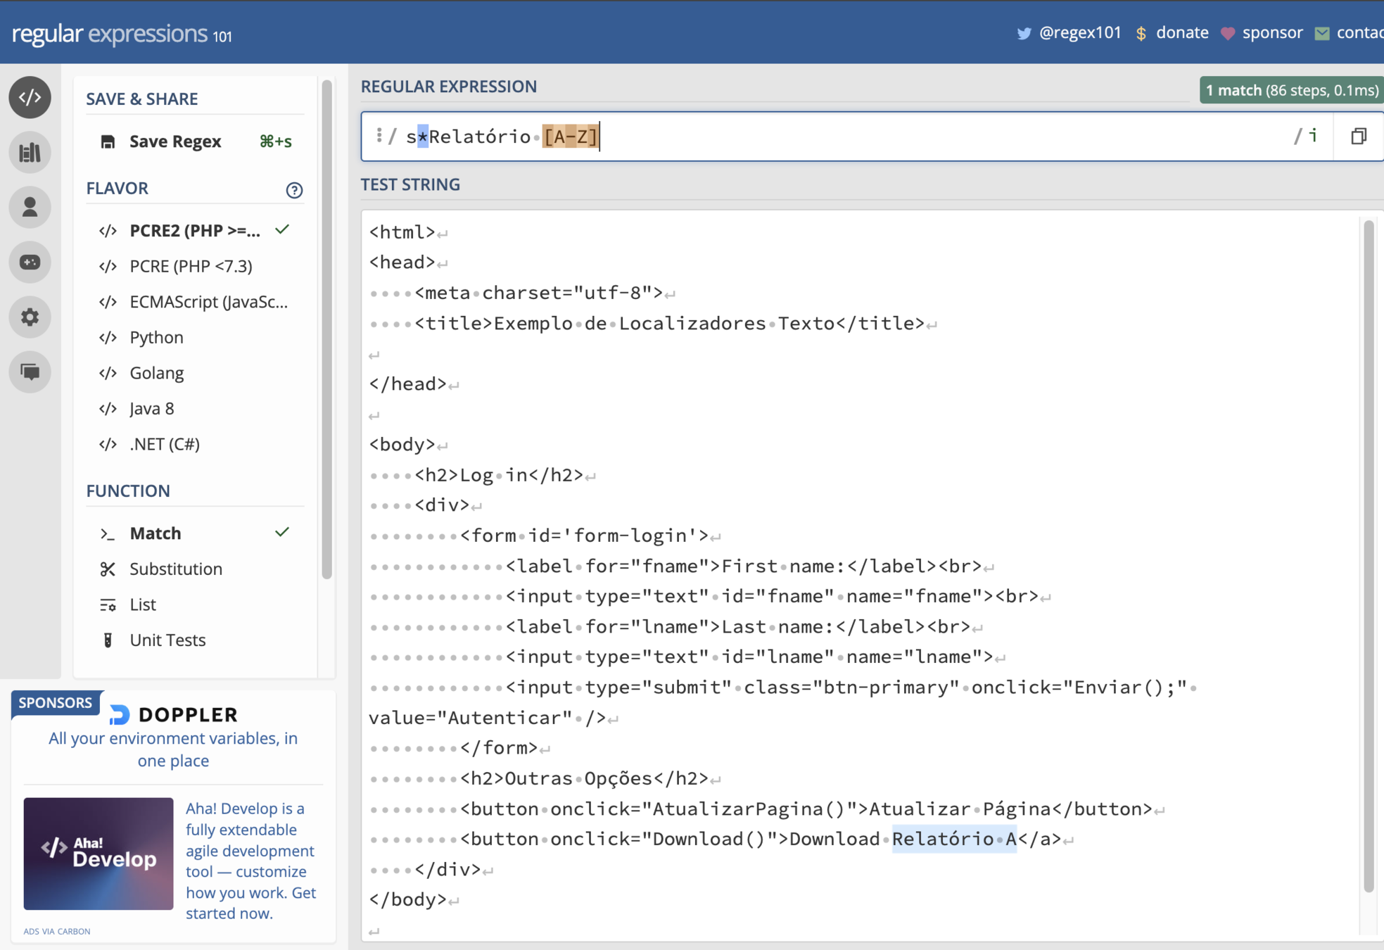Screen dimensions: 1384x950
Task: Open the regex library bar-chart sidebar icon
Action: [30, 152]
